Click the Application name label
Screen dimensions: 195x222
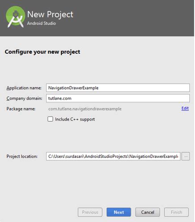24,88
